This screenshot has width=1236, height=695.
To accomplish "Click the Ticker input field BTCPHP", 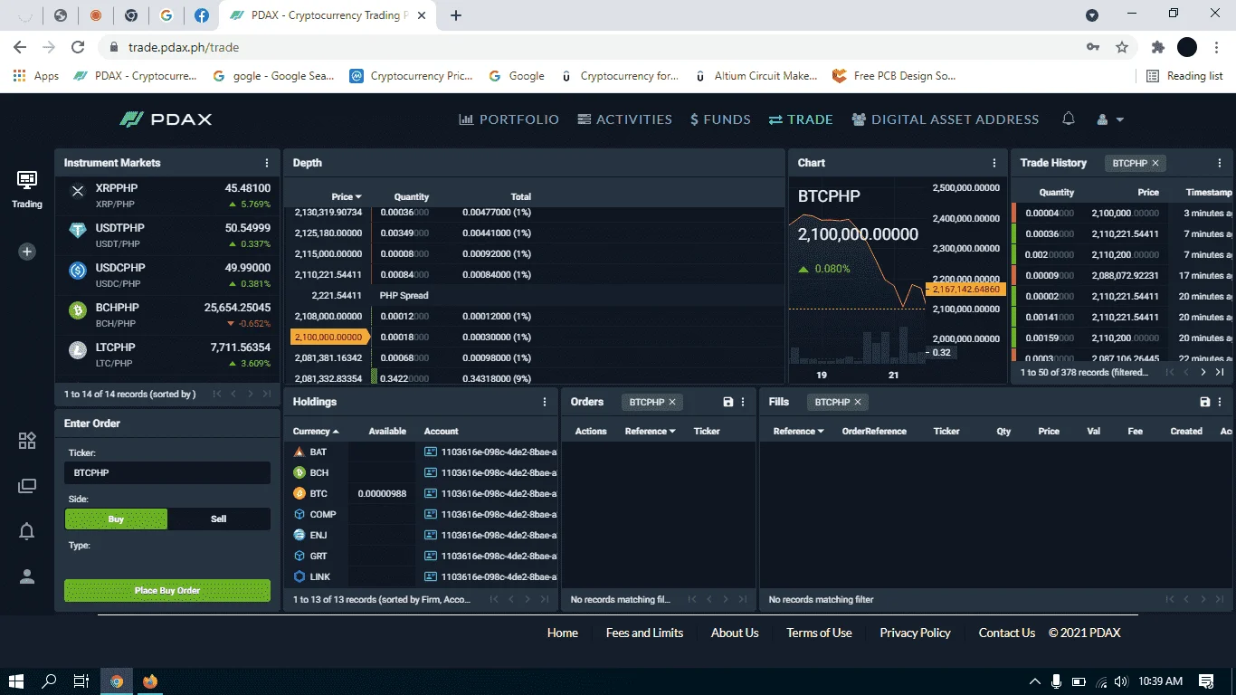I will pos(167,472).
